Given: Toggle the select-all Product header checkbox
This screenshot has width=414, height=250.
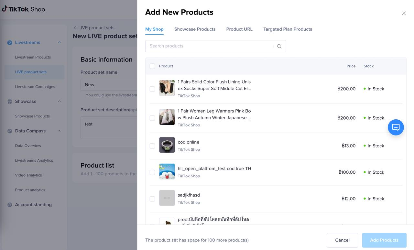Looking at the screenshot, I should (152, 66).
